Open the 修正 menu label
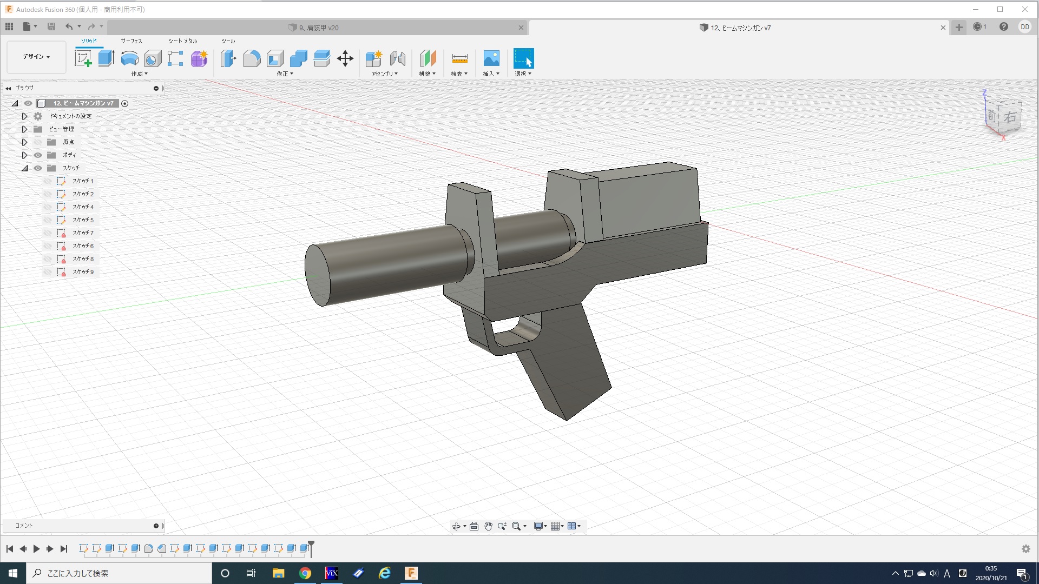The image size is (1039, 584). (285, 74)
